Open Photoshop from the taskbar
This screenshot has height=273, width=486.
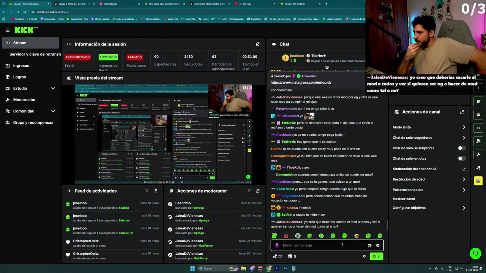click(x=285, y=268)
